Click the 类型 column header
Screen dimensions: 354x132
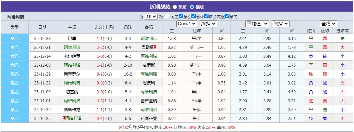[x=14, y=27]
